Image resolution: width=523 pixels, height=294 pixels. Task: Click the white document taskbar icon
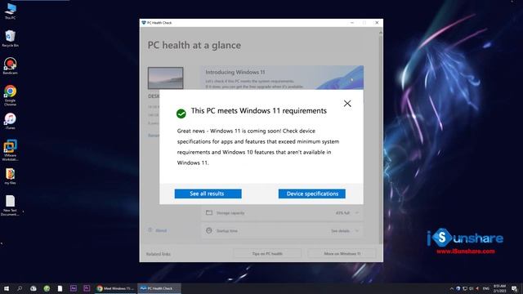[60, 288]
